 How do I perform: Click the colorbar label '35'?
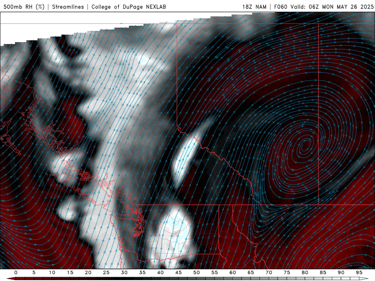pyautogui.click(x=142, y=273)
